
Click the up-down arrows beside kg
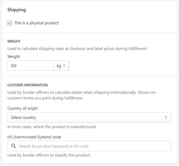pyautogui.click(x=64, y=66)
